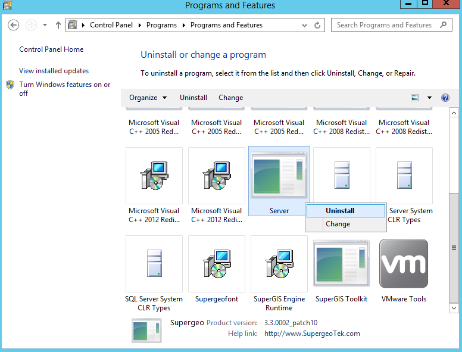
Task: Click the Forward arrow navigation button
Action: [31, 25]
